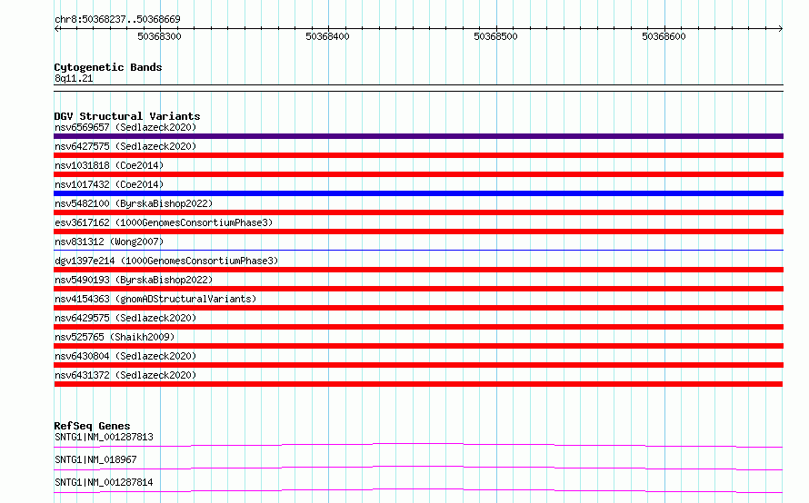
Task: Select the red bar below nsv6430804
Action: pos(418,365)
